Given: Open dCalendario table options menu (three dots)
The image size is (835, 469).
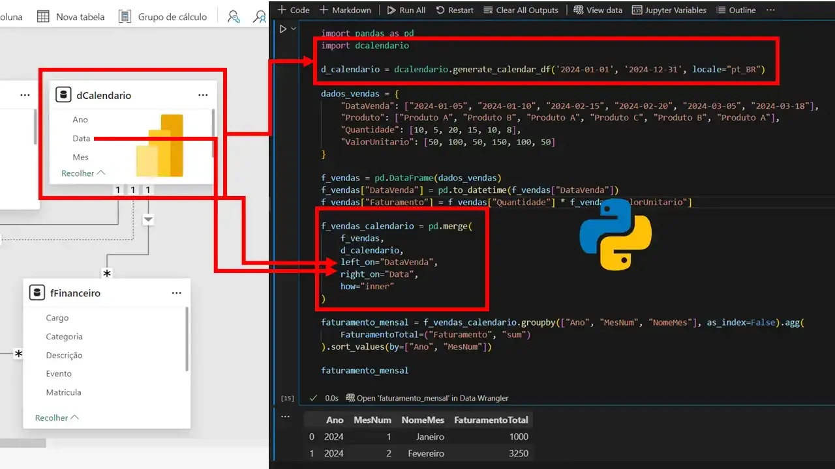Looking at the screenshot, I should click(x=203, y=95).
